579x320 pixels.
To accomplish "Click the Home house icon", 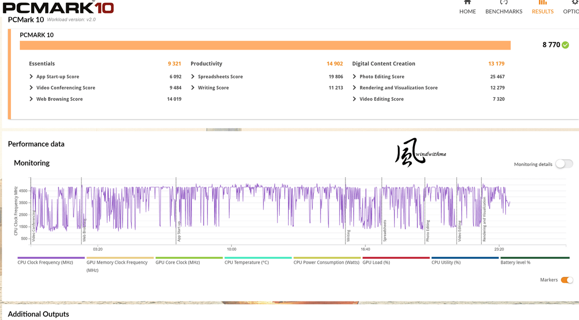I will pos(467,2).
